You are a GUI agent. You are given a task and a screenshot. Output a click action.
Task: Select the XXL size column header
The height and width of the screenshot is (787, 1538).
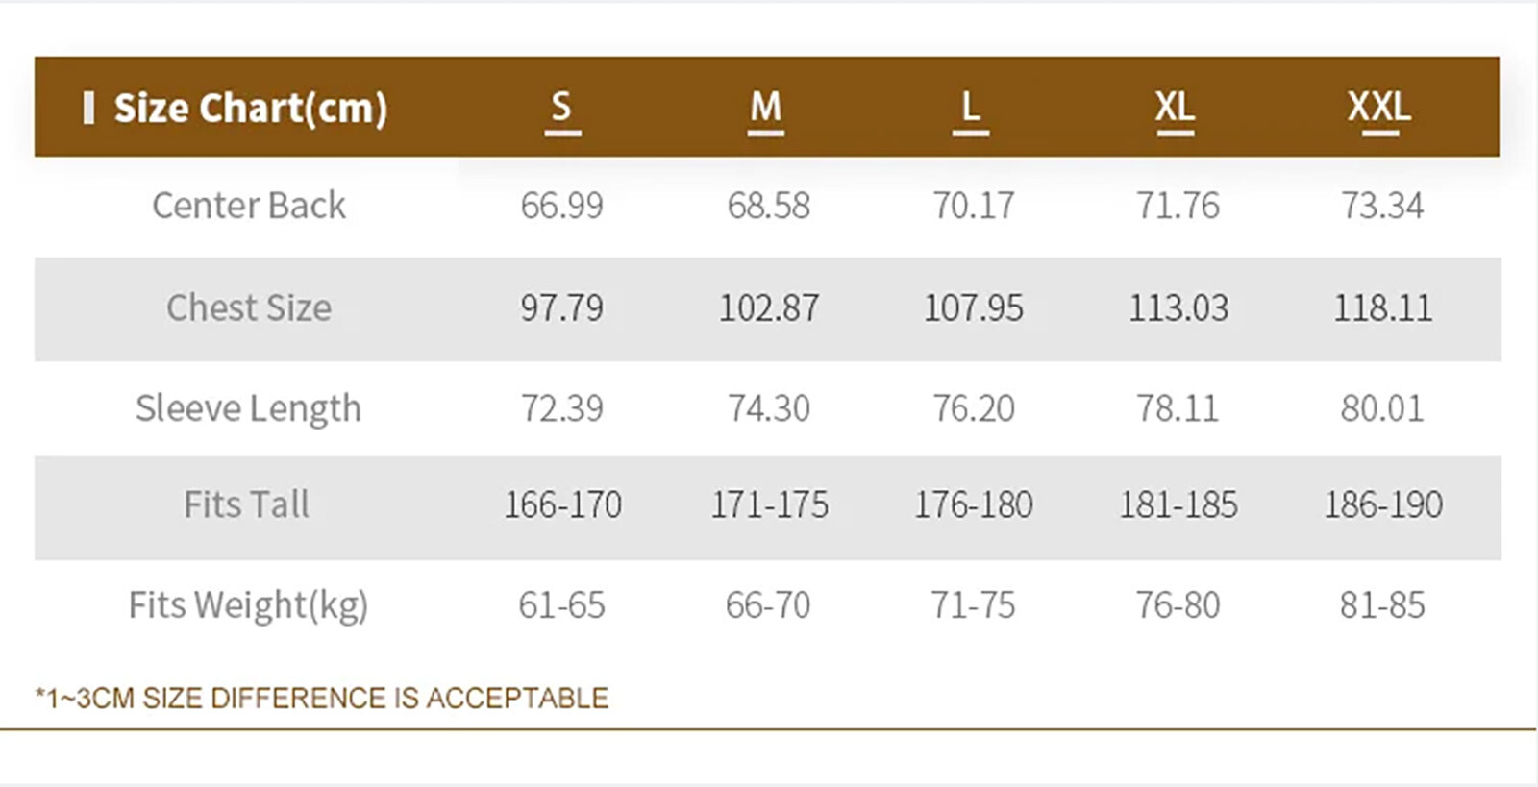pos(1379,107)
